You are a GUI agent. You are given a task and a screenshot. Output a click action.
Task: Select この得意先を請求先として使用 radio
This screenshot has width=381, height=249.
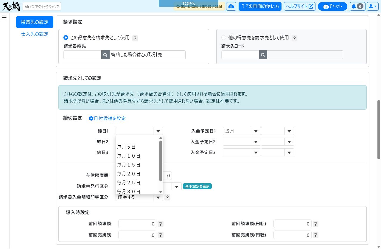pos(66,38)
